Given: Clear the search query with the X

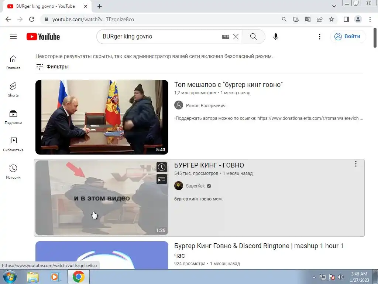Looking at the screenshot, I should [236, 37].
